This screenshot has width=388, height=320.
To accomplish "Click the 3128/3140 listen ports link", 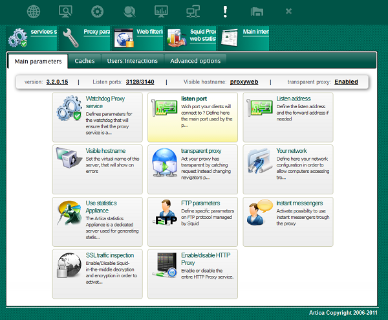I will click(140, 82).
